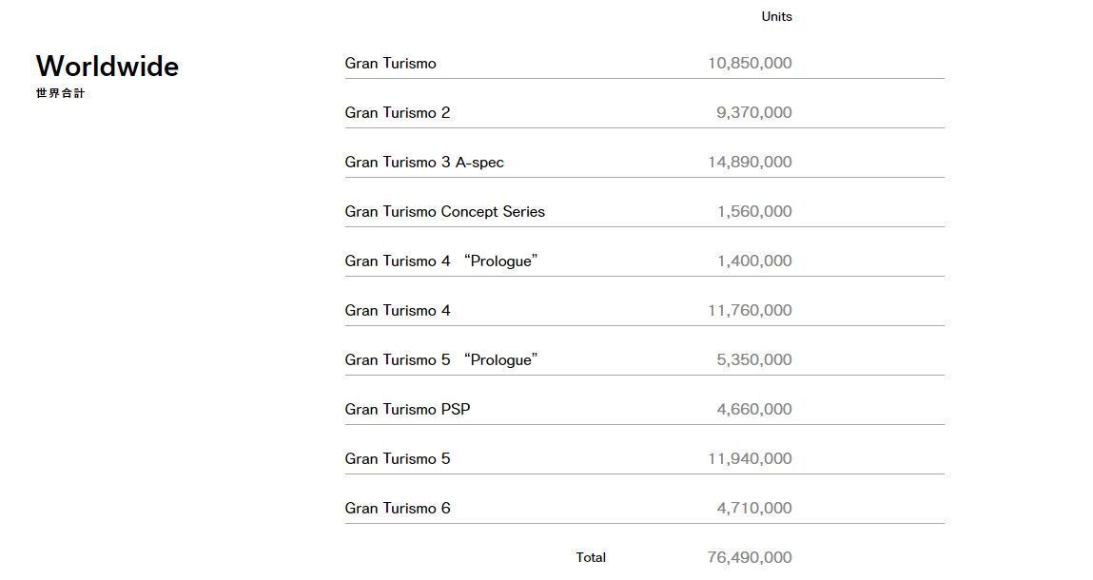Image resolution: width=1093 pixels, height=580 pixels.
Task: Select the Gran Turismo 2 row title
Action: (398, 113)
